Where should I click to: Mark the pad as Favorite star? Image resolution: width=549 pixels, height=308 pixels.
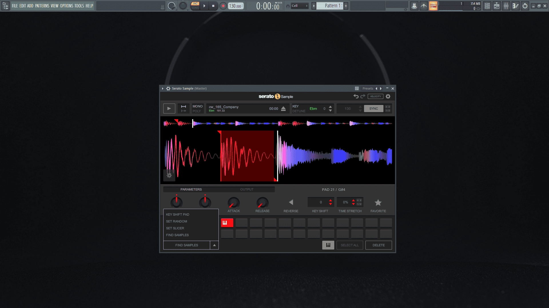[378, 202]
